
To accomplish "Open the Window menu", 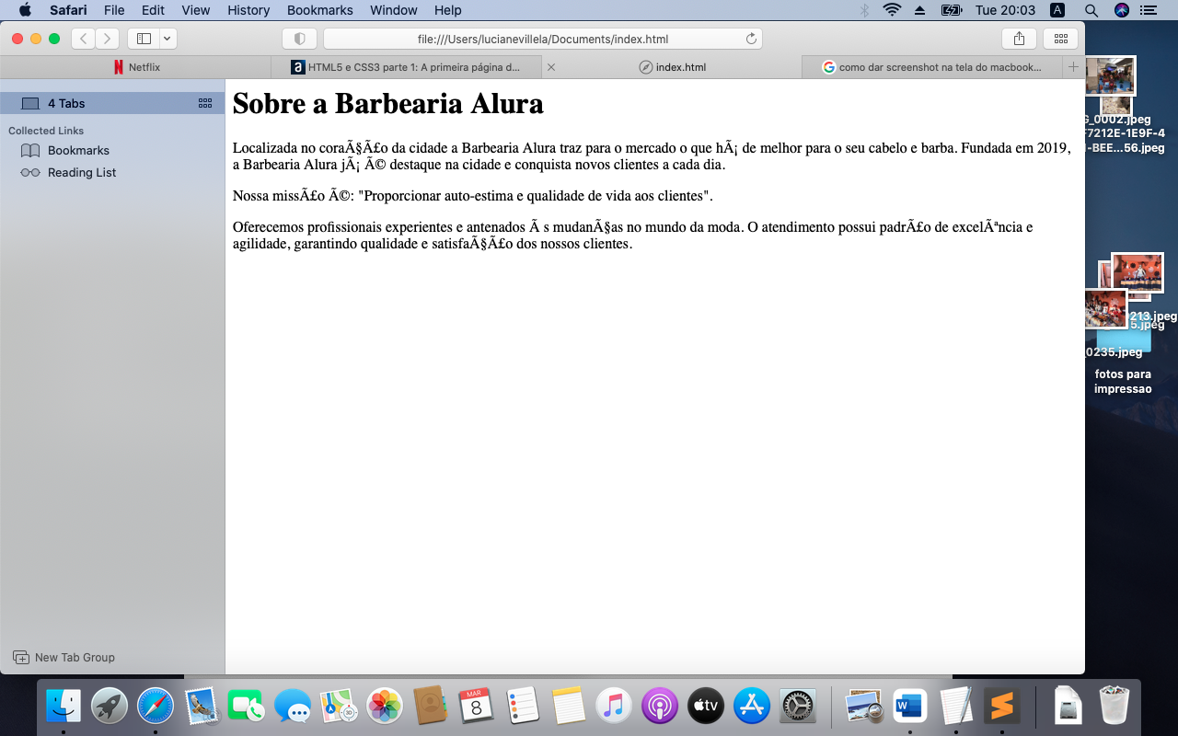I will click(393, 10).
